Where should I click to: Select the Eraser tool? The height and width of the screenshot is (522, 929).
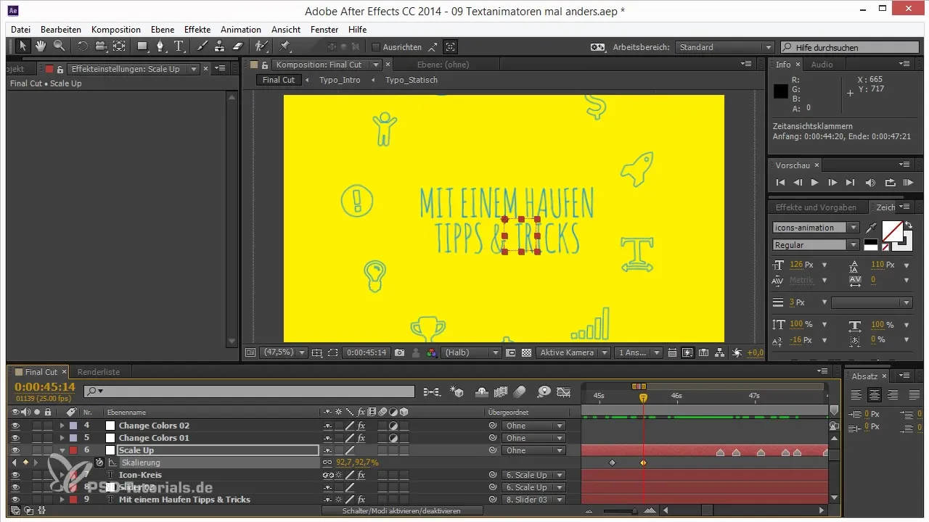coord(237,46)
